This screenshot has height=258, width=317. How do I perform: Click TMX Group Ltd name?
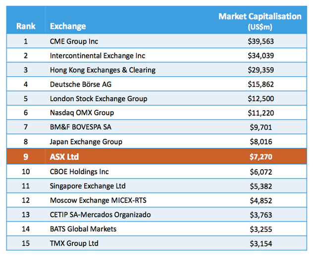74,244
